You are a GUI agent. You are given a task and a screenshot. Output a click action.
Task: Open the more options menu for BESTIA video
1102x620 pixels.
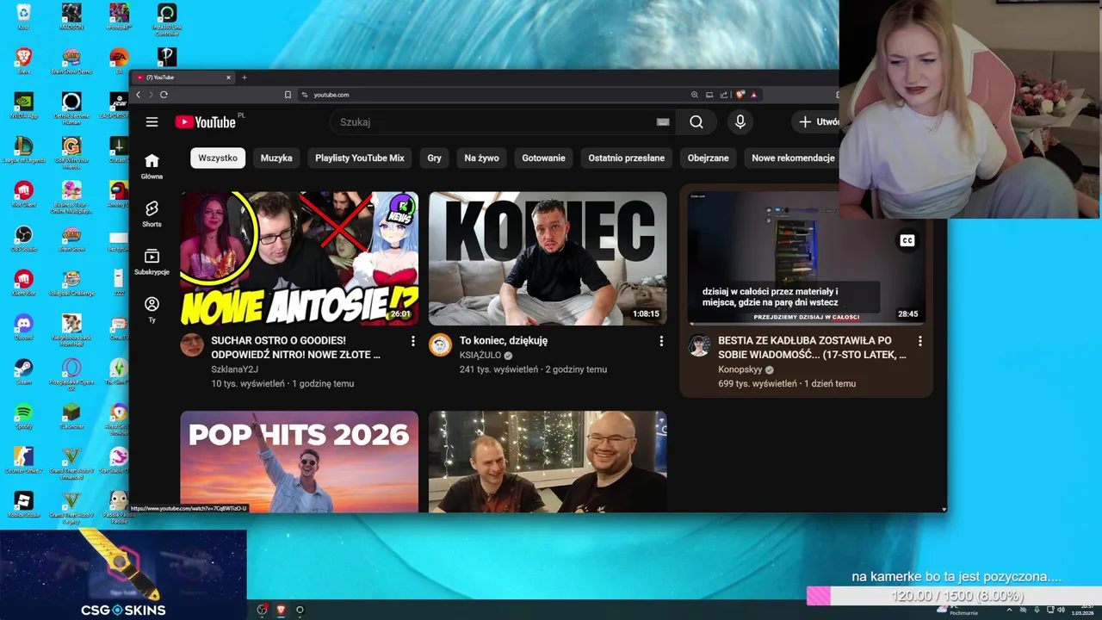point(919,342)
